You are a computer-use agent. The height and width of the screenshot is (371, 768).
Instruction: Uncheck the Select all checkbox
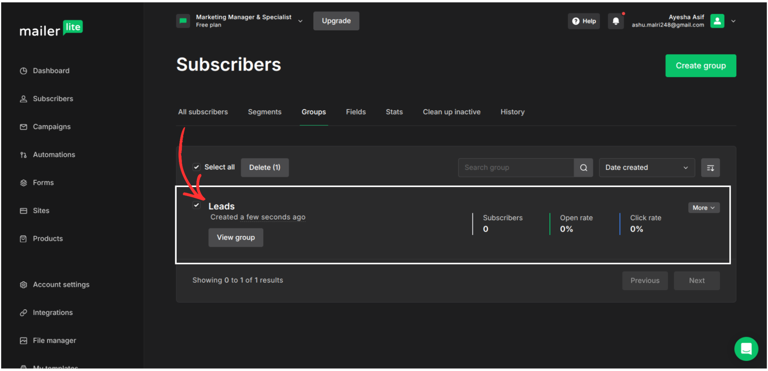[196, 167]
